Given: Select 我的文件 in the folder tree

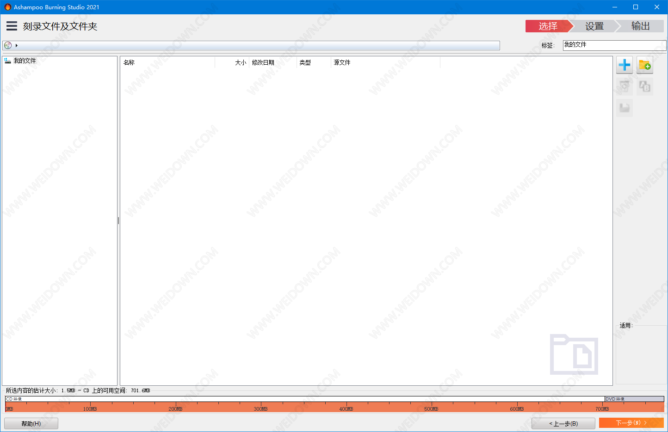Looking at the screenshot, I should (25, 61).
